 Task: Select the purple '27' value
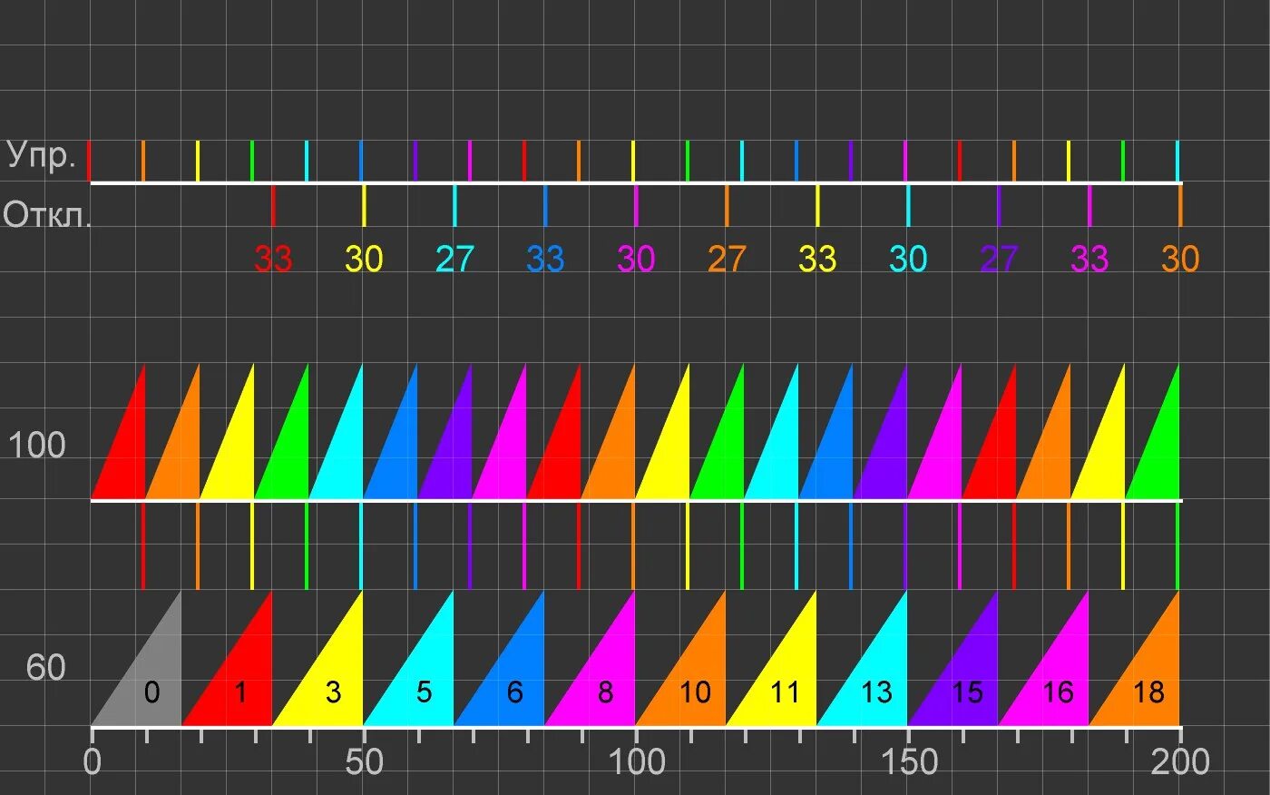(x=999, y=260)
